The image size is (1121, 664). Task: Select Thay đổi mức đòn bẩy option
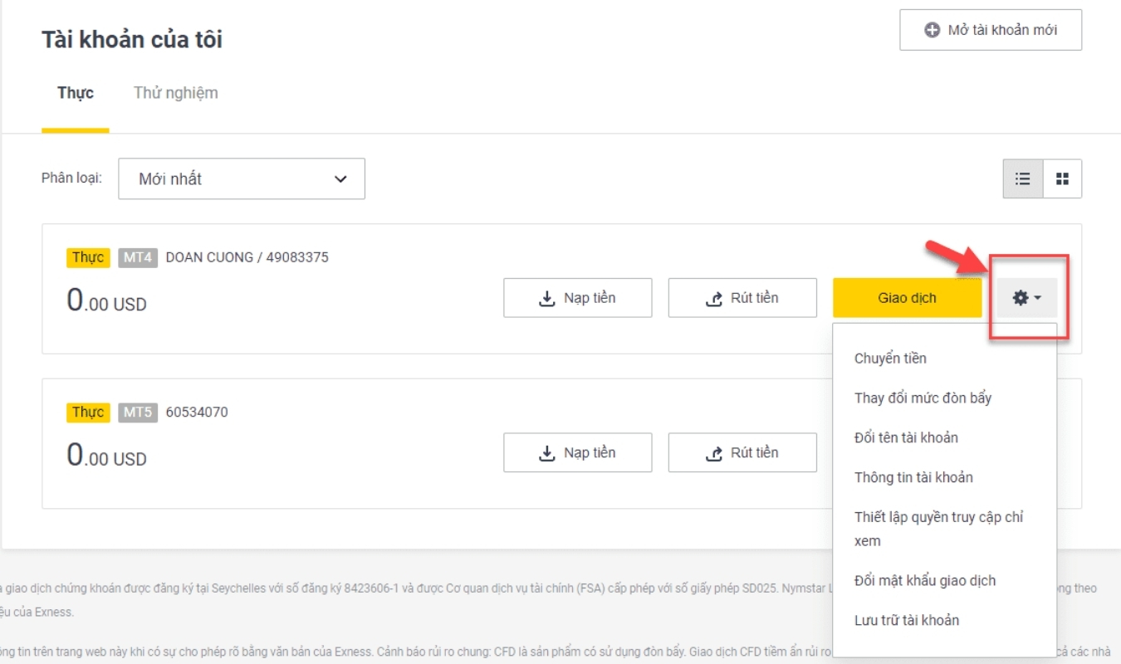click(923, 398)
